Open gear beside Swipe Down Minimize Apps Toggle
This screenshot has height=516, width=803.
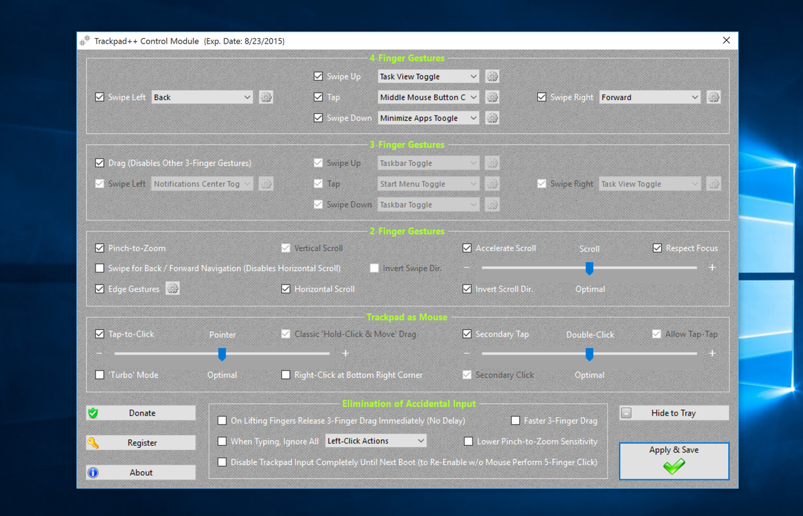(492, 117)
